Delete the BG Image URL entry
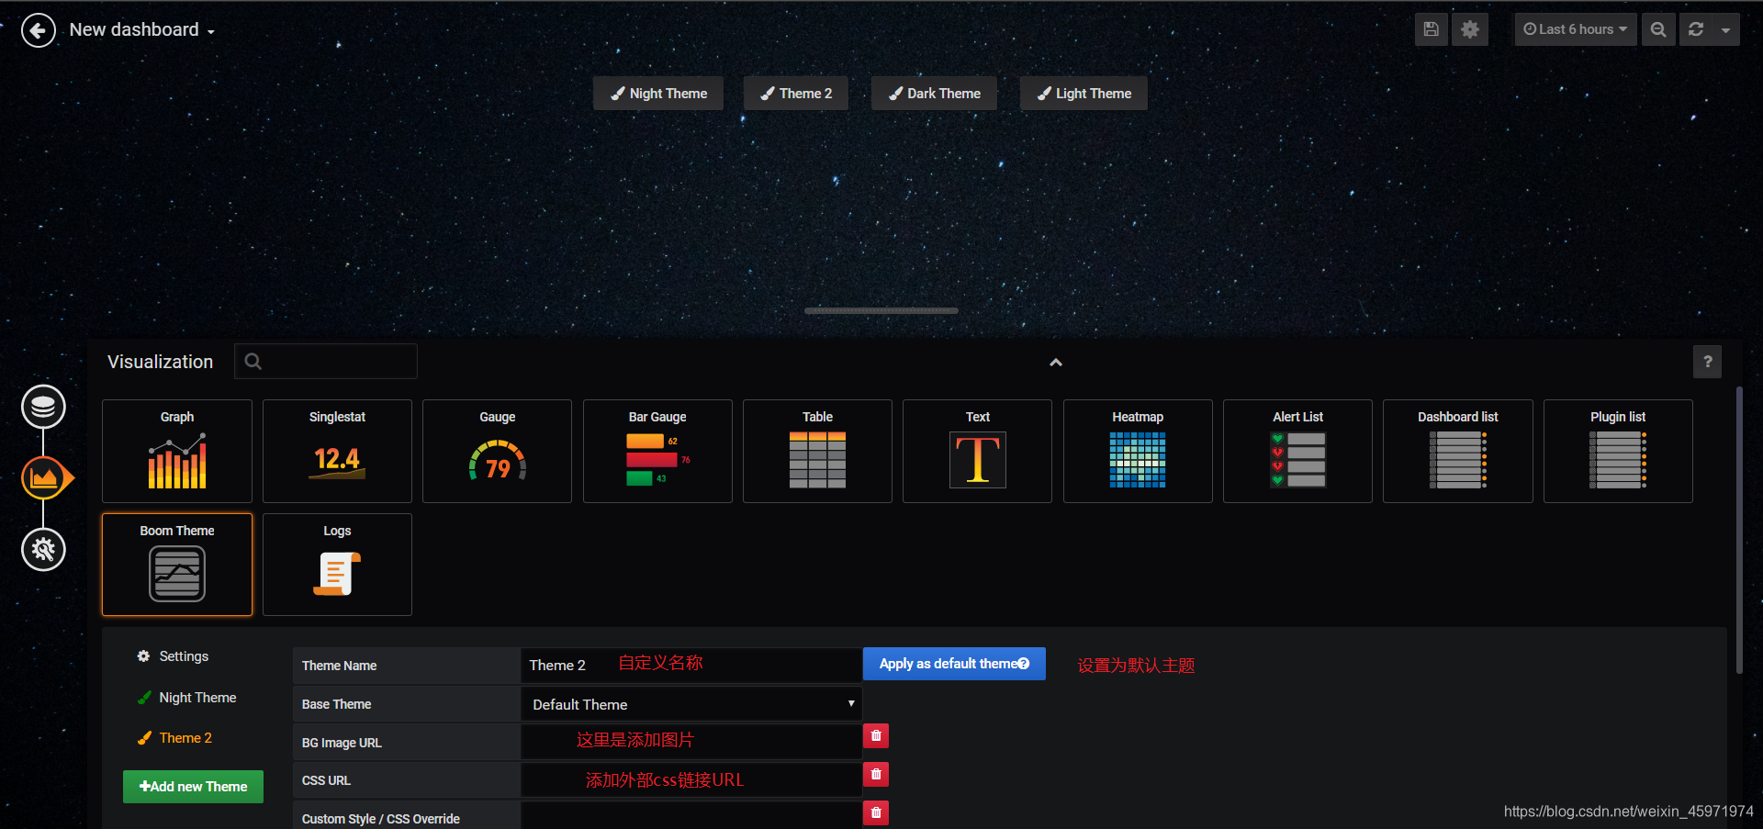The height and width of the screenshot is (829, 1763). pos(875,735)
